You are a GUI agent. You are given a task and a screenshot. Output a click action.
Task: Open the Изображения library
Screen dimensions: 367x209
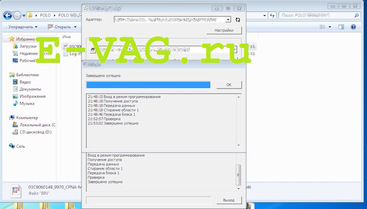point(29,96)
